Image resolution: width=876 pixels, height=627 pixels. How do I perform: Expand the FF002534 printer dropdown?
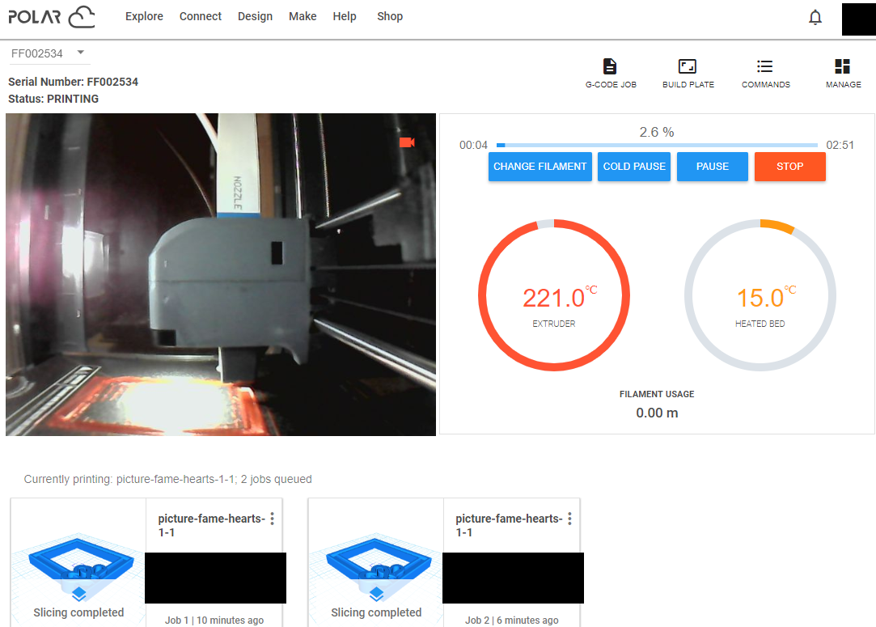point(49,53)
